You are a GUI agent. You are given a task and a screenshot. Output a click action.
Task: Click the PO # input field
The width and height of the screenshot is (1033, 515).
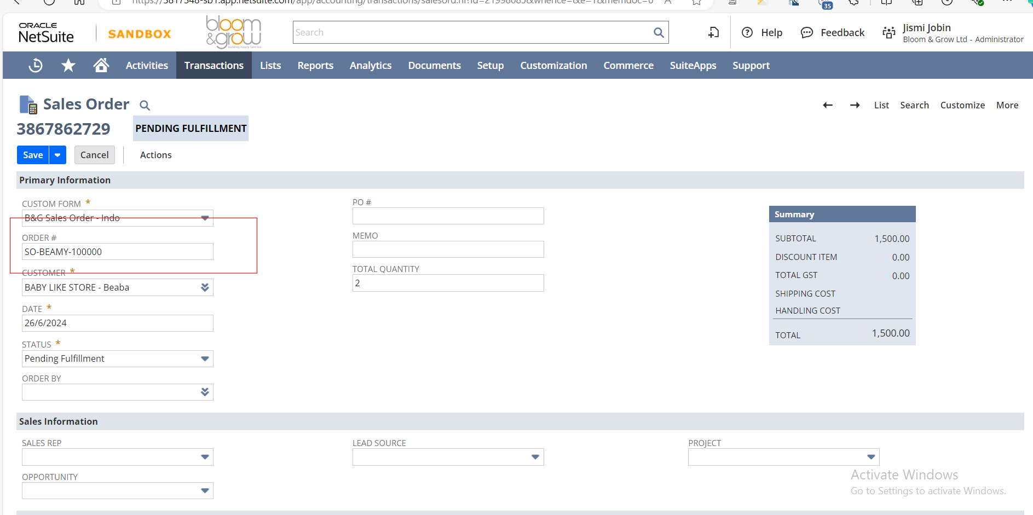click(x=448, y=216)
